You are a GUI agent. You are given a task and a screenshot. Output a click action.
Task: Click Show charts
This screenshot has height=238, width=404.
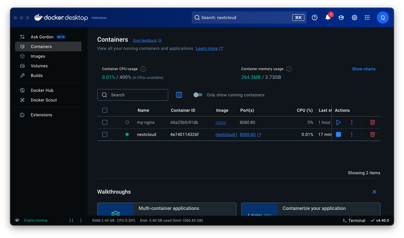364,69
